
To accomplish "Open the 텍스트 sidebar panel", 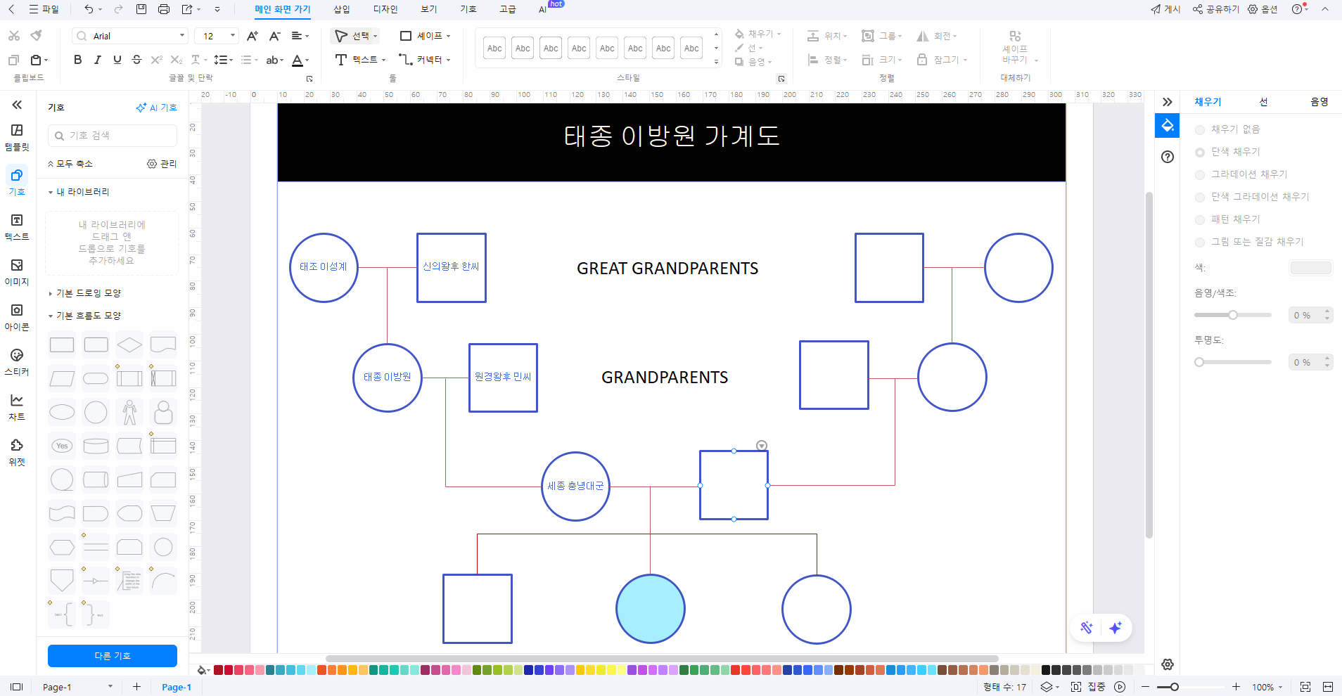I will [17, 228].
